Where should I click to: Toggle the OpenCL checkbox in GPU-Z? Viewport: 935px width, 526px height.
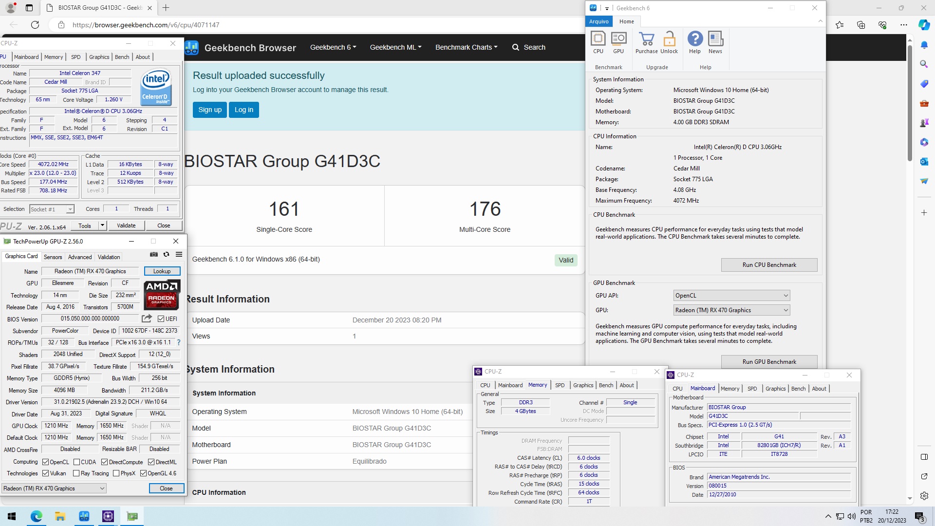45,462
